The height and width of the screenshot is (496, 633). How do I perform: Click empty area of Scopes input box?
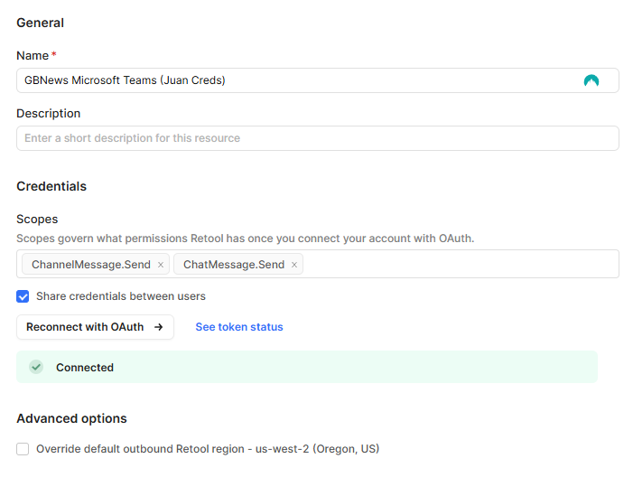[461, 264]
